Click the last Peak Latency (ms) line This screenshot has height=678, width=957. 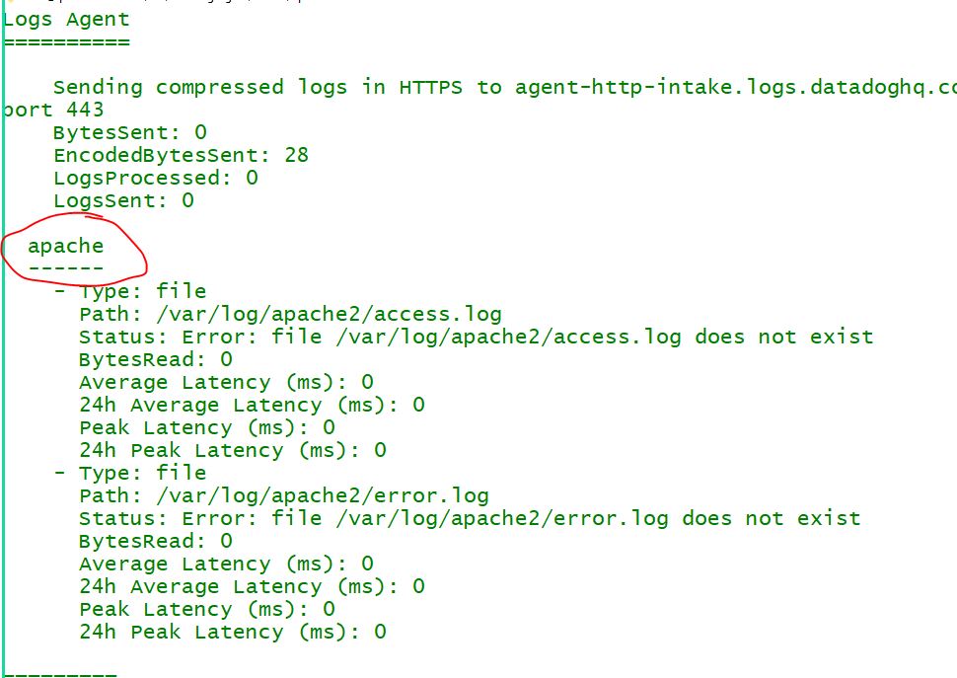point(207,609)
